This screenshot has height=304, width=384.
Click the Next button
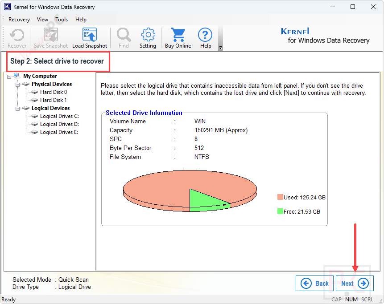(x=355, y=283)
